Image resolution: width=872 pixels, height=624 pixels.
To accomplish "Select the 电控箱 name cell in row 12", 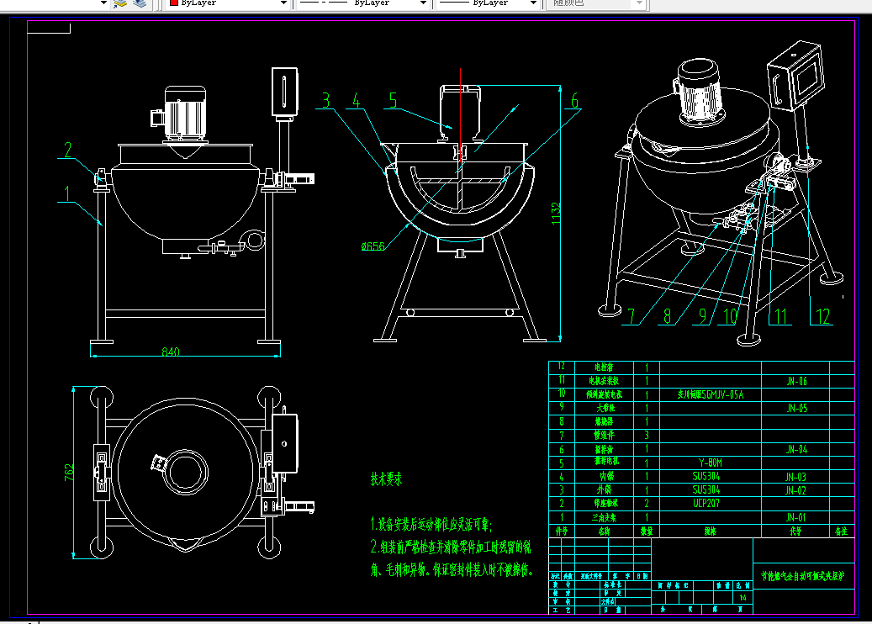I will pos(604,367).
